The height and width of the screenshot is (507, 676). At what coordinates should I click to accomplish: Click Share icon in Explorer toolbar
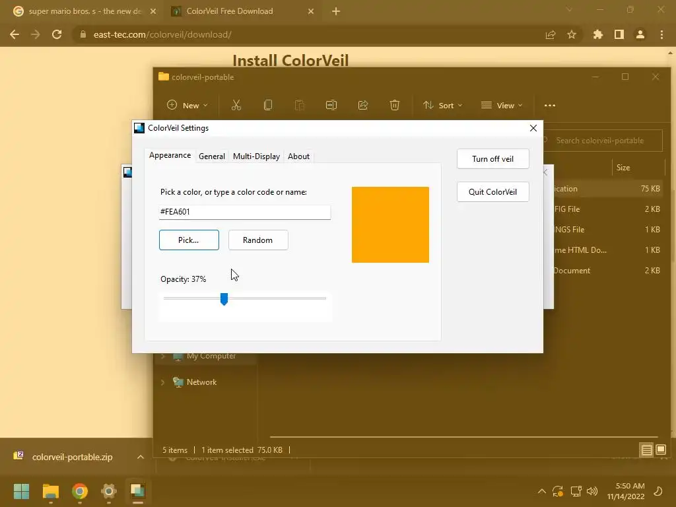coord(363,105)
